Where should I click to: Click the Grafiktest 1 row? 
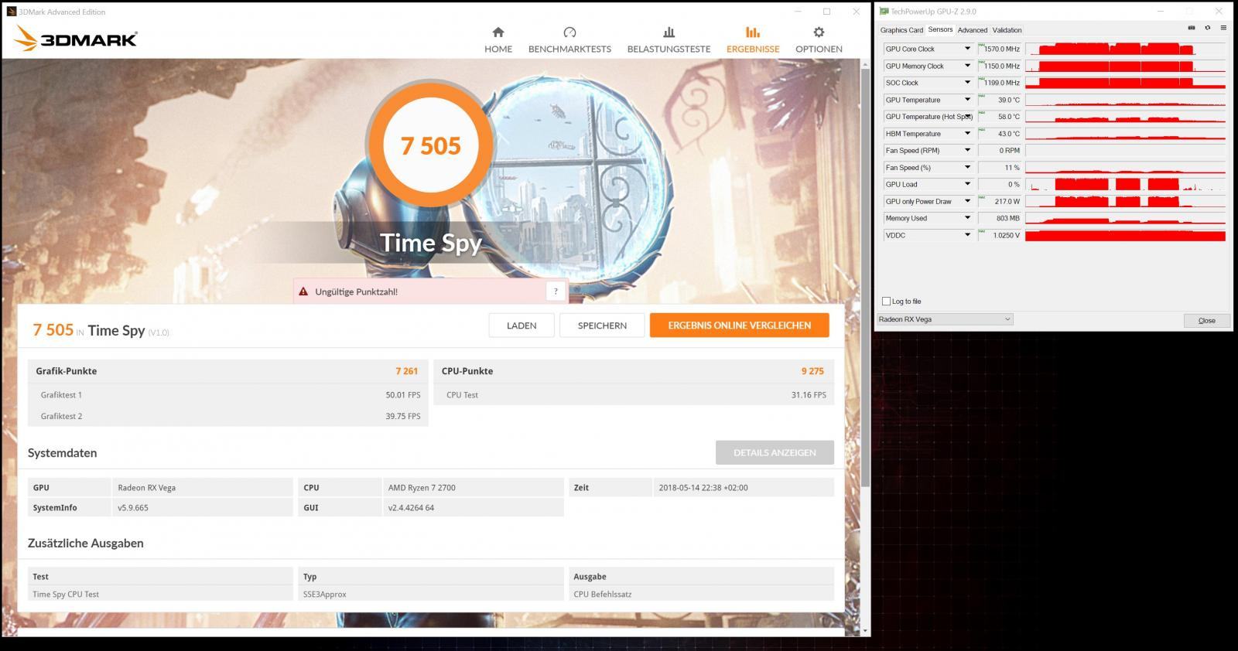tap(227, 394)
